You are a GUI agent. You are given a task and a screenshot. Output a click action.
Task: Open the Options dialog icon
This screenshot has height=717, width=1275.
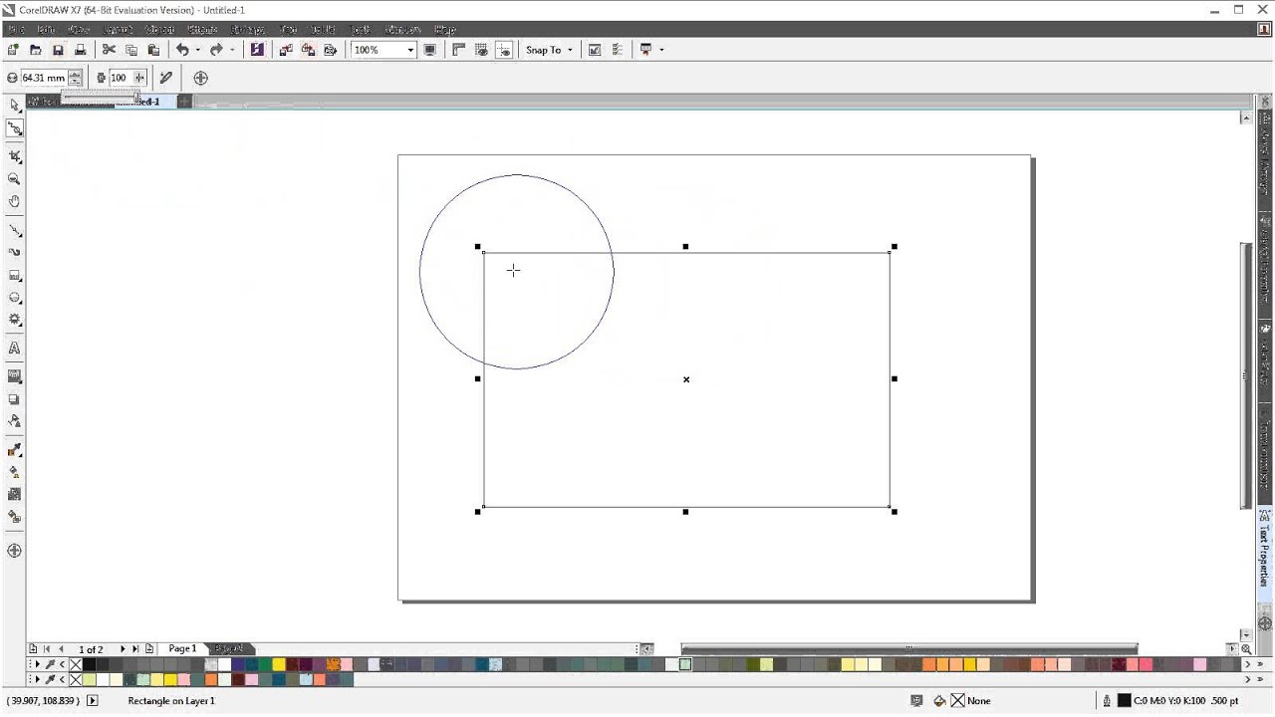click(x=617, y=50)
